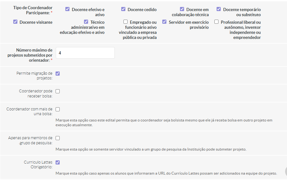Click the maximum projects number input field
Screen dimensions: 287x180
tap(85, 53)
